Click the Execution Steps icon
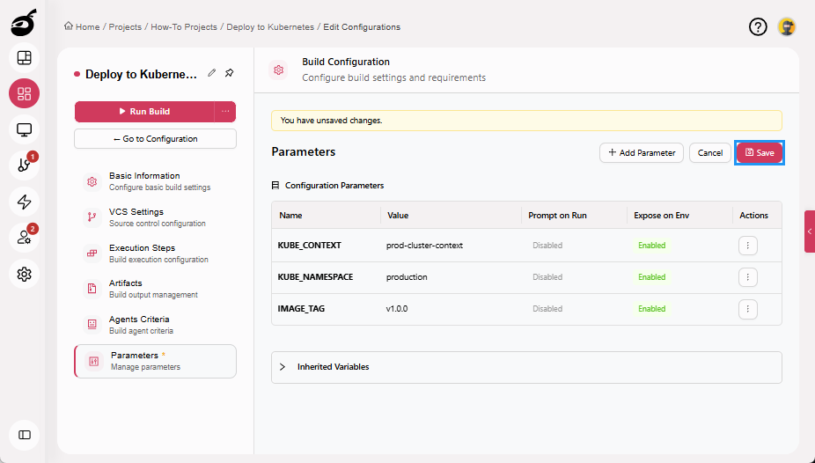 92,253
